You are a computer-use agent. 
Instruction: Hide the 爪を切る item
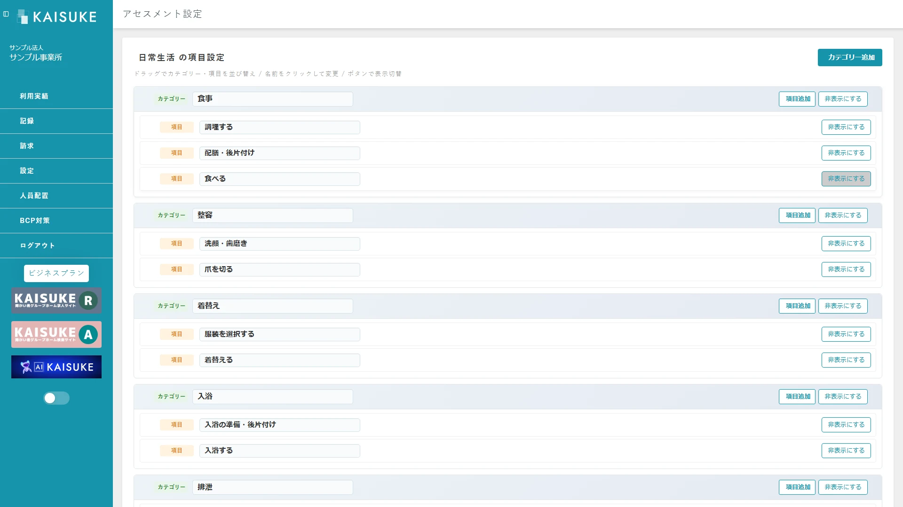point(846,269)
